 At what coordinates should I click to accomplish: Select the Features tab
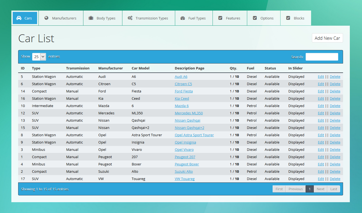(x=230, y=18)
